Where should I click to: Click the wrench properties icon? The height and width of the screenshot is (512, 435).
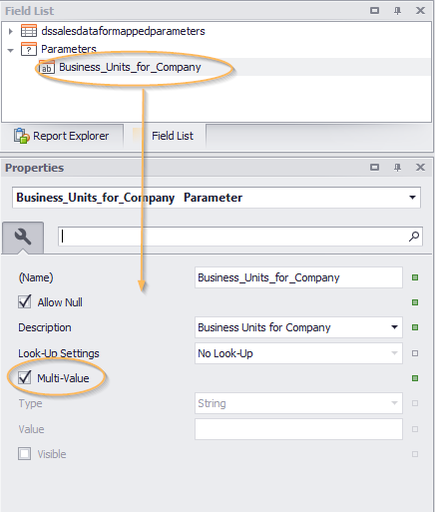tap(23, 238)
